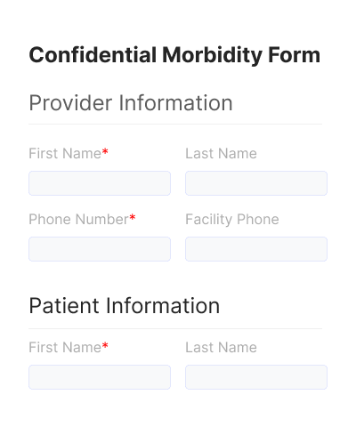Select the Facility Phone label text
The height and width of the screenshot is (427, 356).
pos(232,220)
